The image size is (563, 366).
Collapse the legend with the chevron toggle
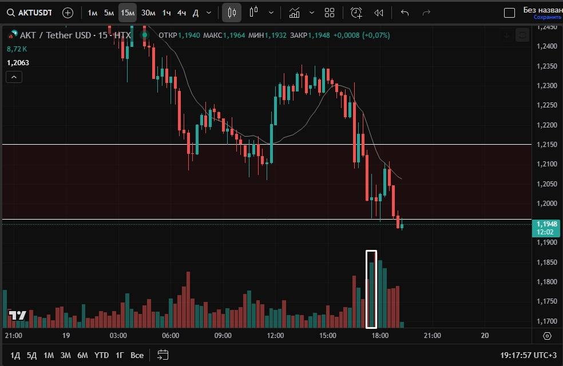click(14, 78)
